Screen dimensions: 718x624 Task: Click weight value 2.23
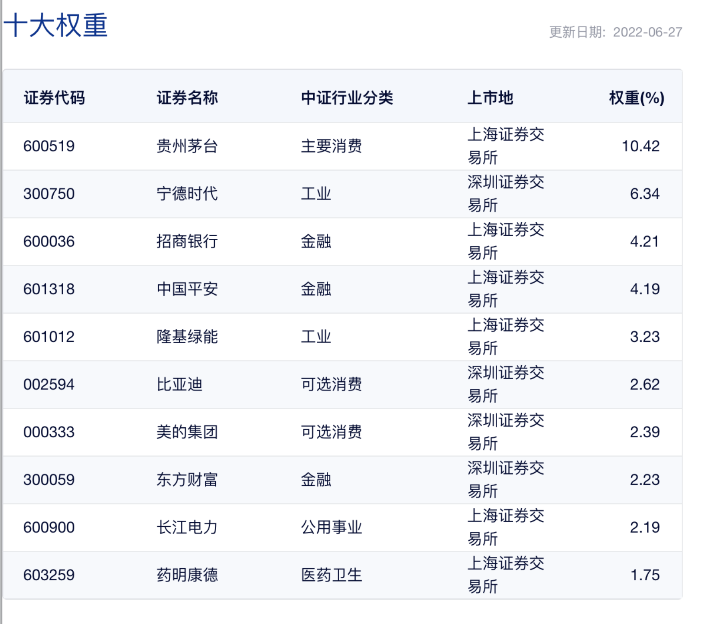(645, 480)
